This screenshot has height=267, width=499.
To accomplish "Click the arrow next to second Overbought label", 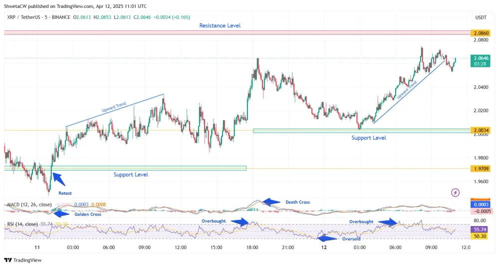I will pyautogui.click(x=388, y=221).
